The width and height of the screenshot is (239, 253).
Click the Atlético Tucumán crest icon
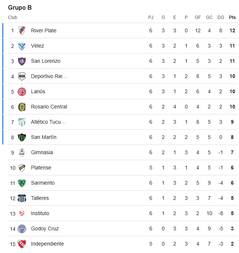coord(22,122)
